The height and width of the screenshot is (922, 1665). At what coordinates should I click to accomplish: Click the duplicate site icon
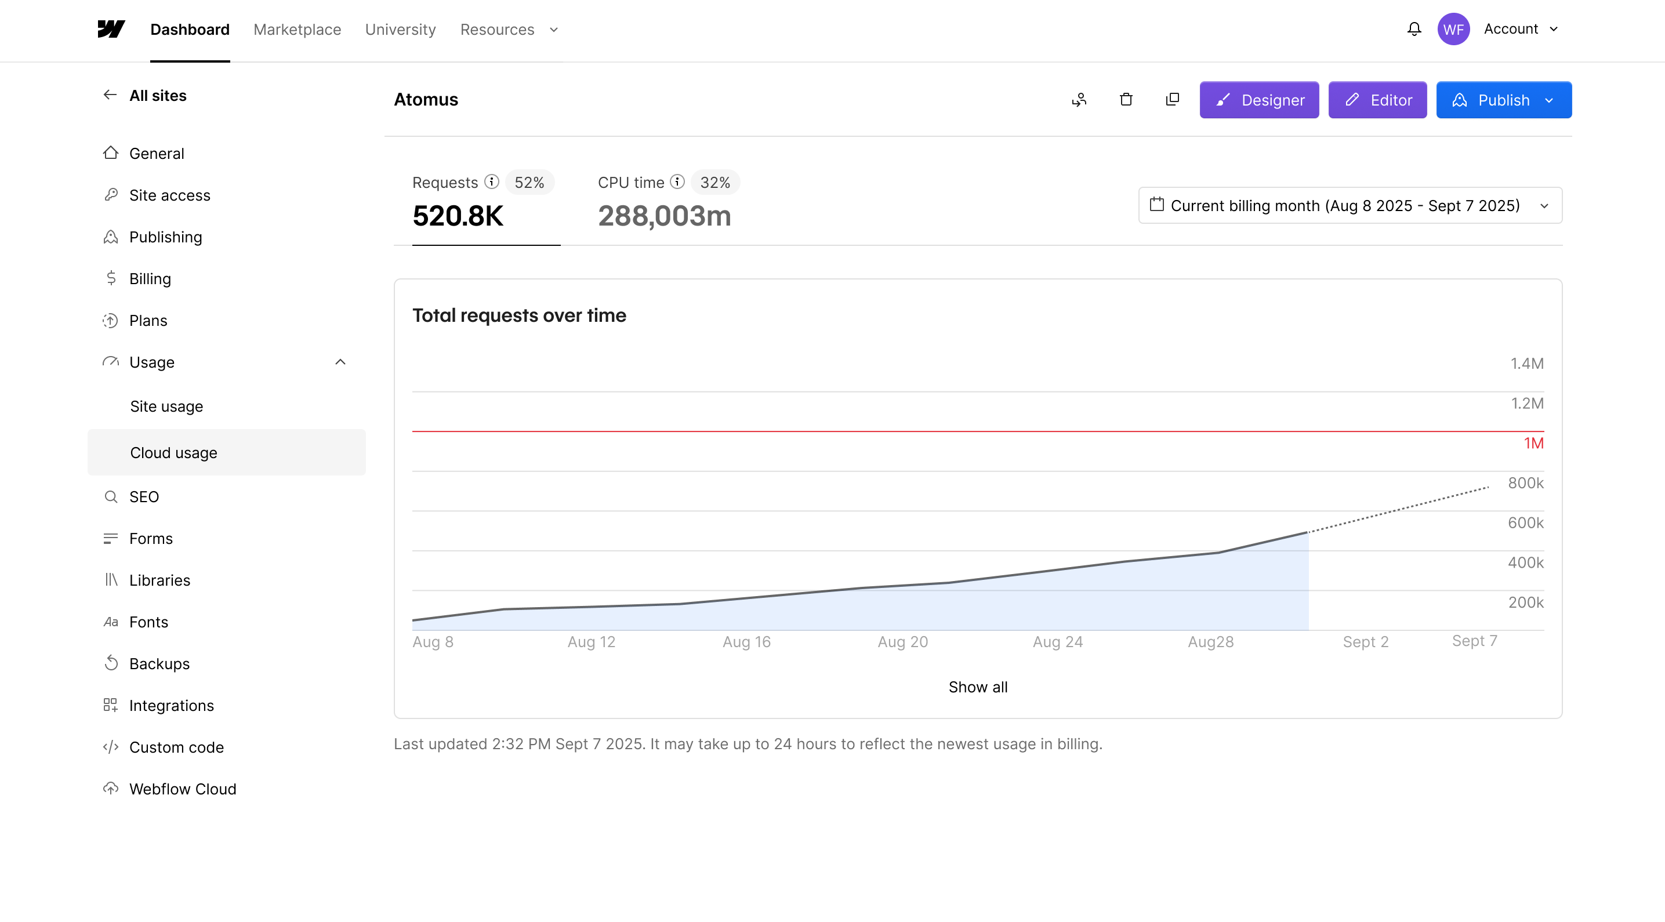pyautogui.click(x=1172, y=100)
